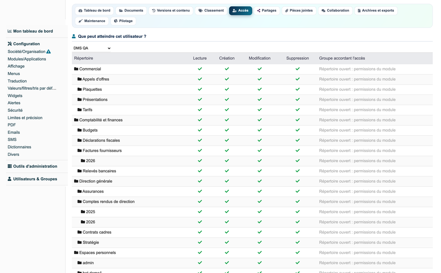Click the folder icon of the Commercial row
Screen dimensions: 441x273
(x=76, y=69)
